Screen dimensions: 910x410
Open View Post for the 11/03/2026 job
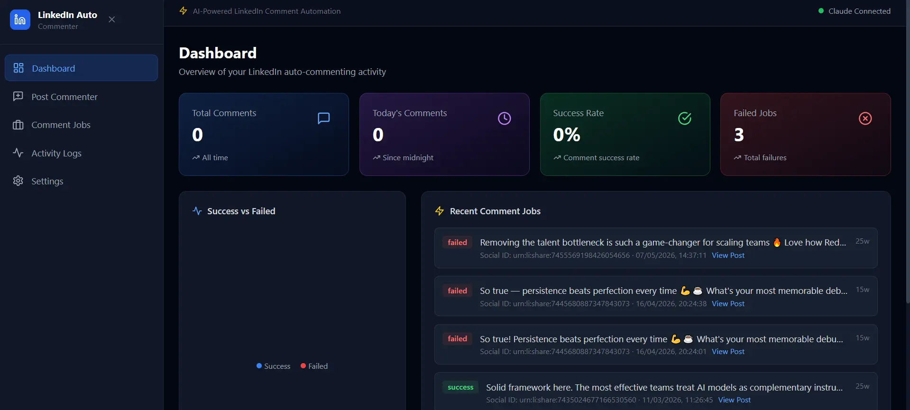pyautogui.click(x=734, y=400)
